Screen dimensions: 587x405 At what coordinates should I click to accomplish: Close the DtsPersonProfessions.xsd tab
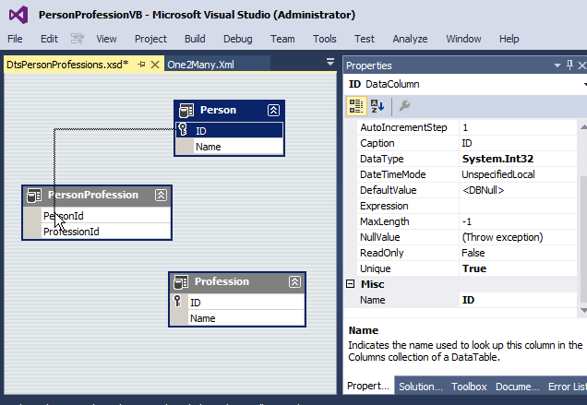click(155, 65)
